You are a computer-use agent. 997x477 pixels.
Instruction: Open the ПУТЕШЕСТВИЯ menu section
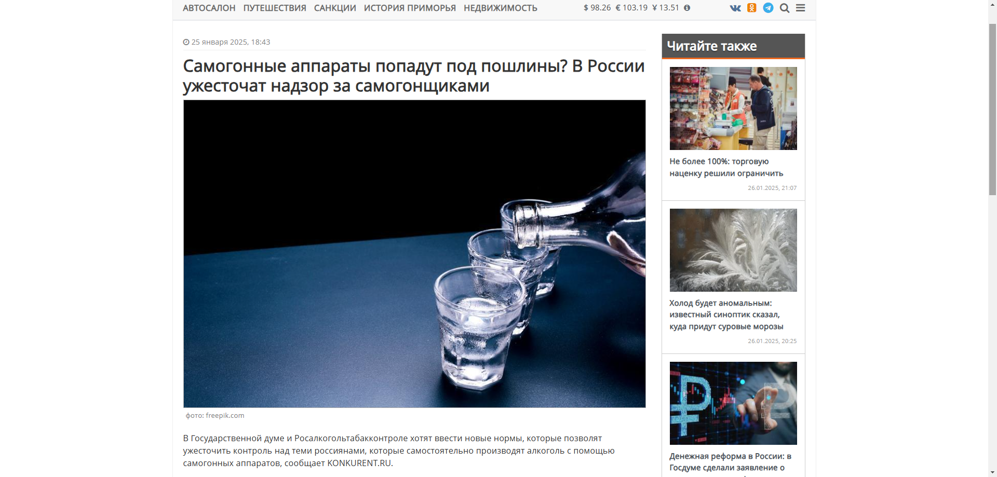pos(275,8)
